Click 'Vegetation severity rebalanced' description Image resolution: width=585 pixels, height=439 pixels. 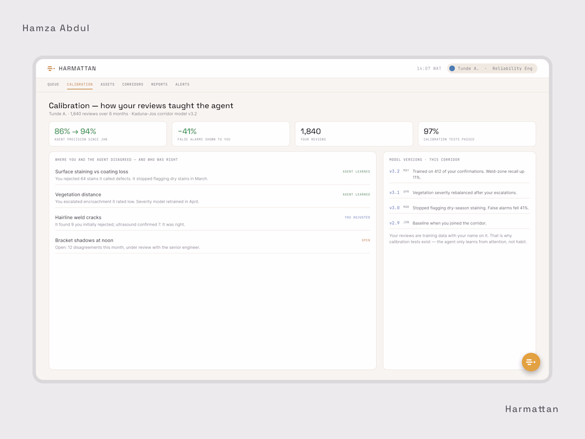tap(465, 193)
